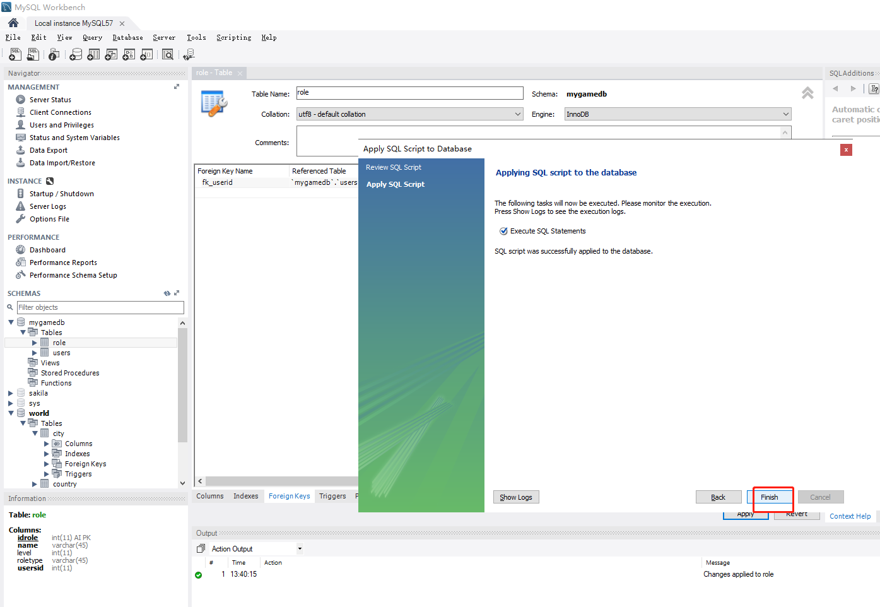Image resolution: width=880 pixels, height=607 pixels.
Task: Open Status and System Variables
Action: 74,138
